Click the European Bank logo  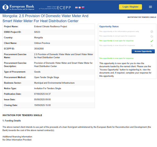point(18,7)
